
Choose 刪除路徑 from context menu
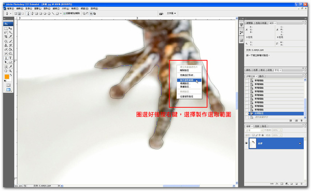[185, 70]
